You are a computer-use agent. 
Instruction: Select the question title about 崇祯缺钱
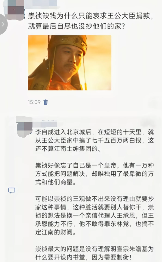[90, 21]
